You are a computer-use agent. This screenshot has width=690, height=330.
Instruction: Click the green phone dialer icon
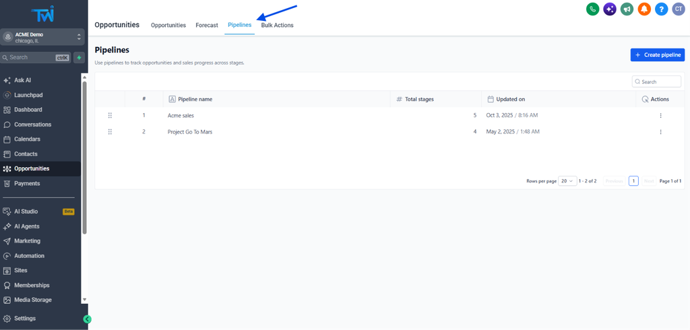pyautogui.click(x=593, y=9)
